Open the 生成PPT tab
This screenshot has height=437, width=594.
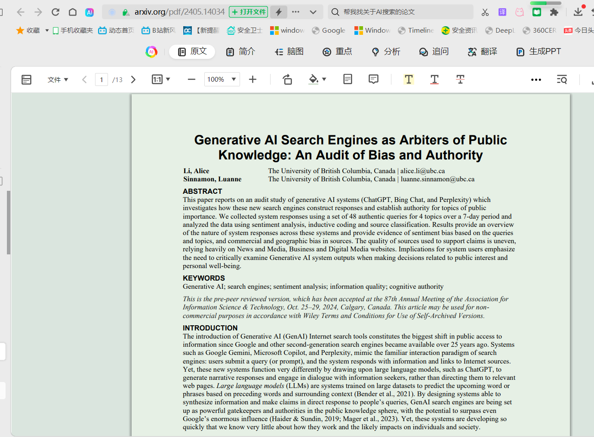539,52
